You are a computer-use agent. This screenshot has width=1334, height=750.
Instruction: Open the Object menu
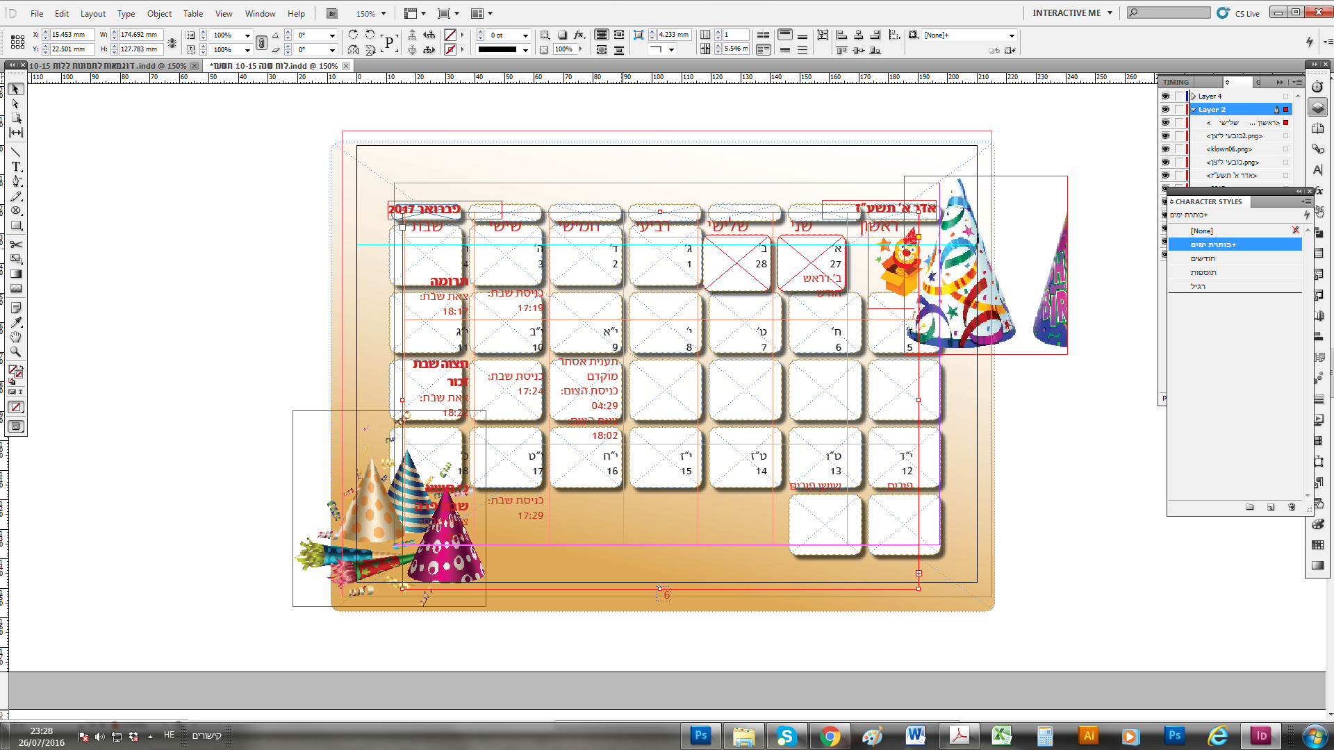159,14
